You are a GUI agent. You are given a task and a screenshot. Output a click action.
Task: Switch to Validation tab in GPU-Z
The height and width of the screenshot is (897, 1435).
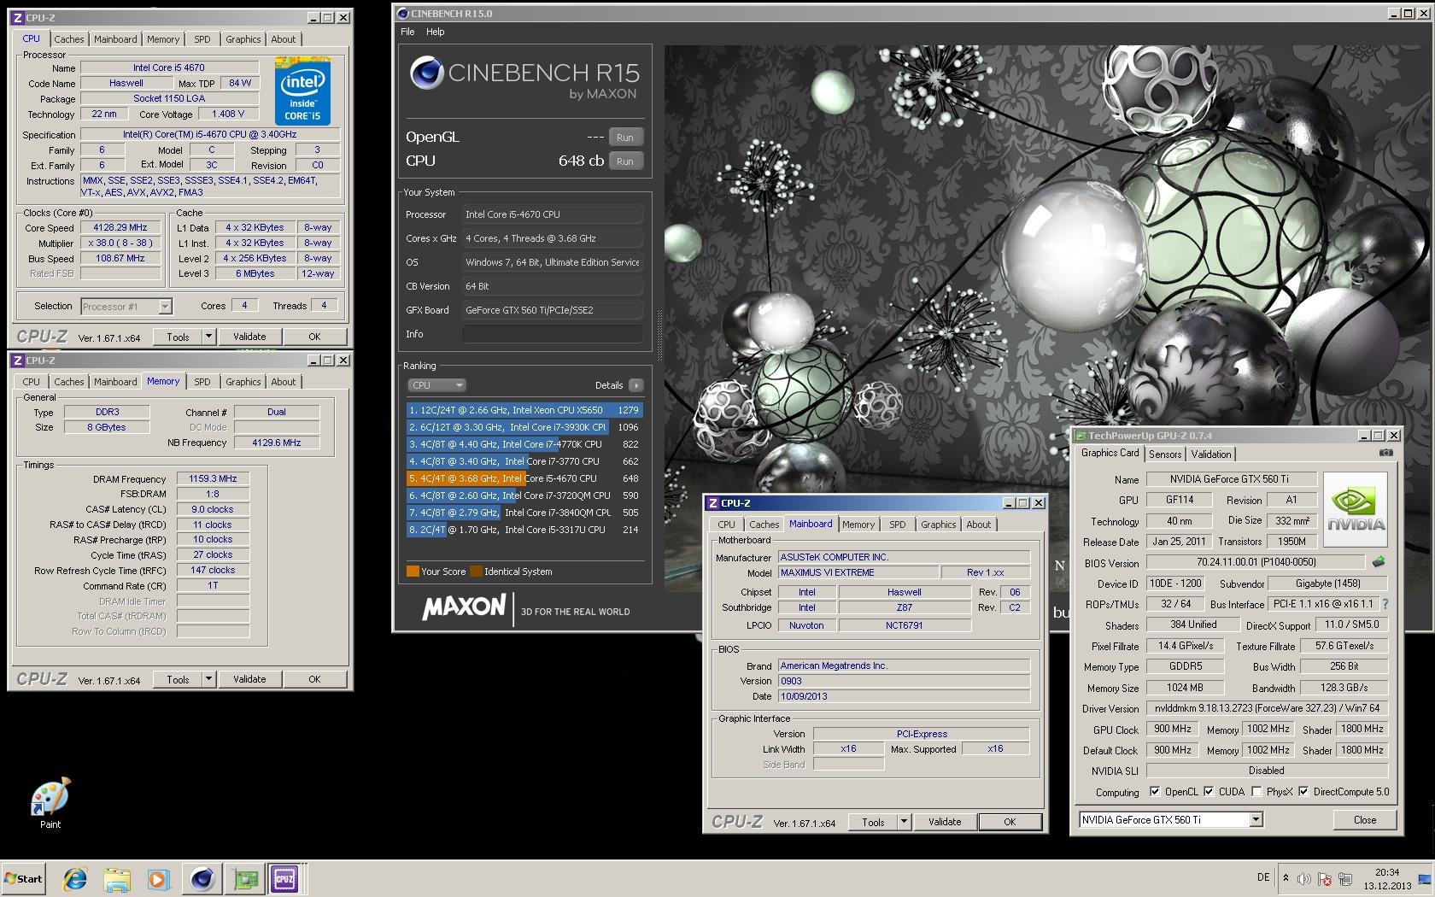pos(1211,454)
